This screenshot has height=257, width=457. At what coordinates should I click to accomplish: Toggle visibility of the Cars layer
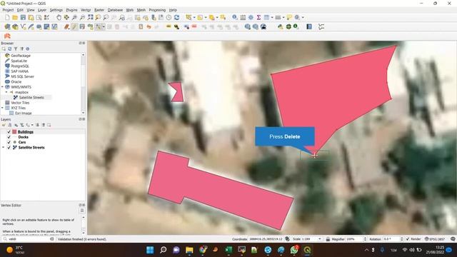[x=9, y=143]
